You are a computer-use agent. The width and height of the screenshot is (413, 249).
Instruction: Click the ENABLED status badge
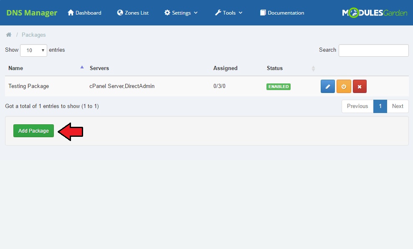click(279, 86)
